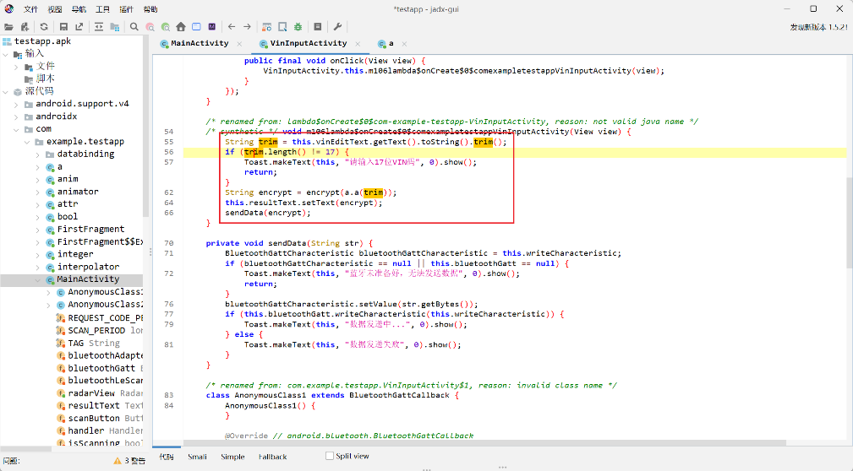Collapse the example.testapp package
Viewport: 853px width, 471px height.
(x=27, y=142)
